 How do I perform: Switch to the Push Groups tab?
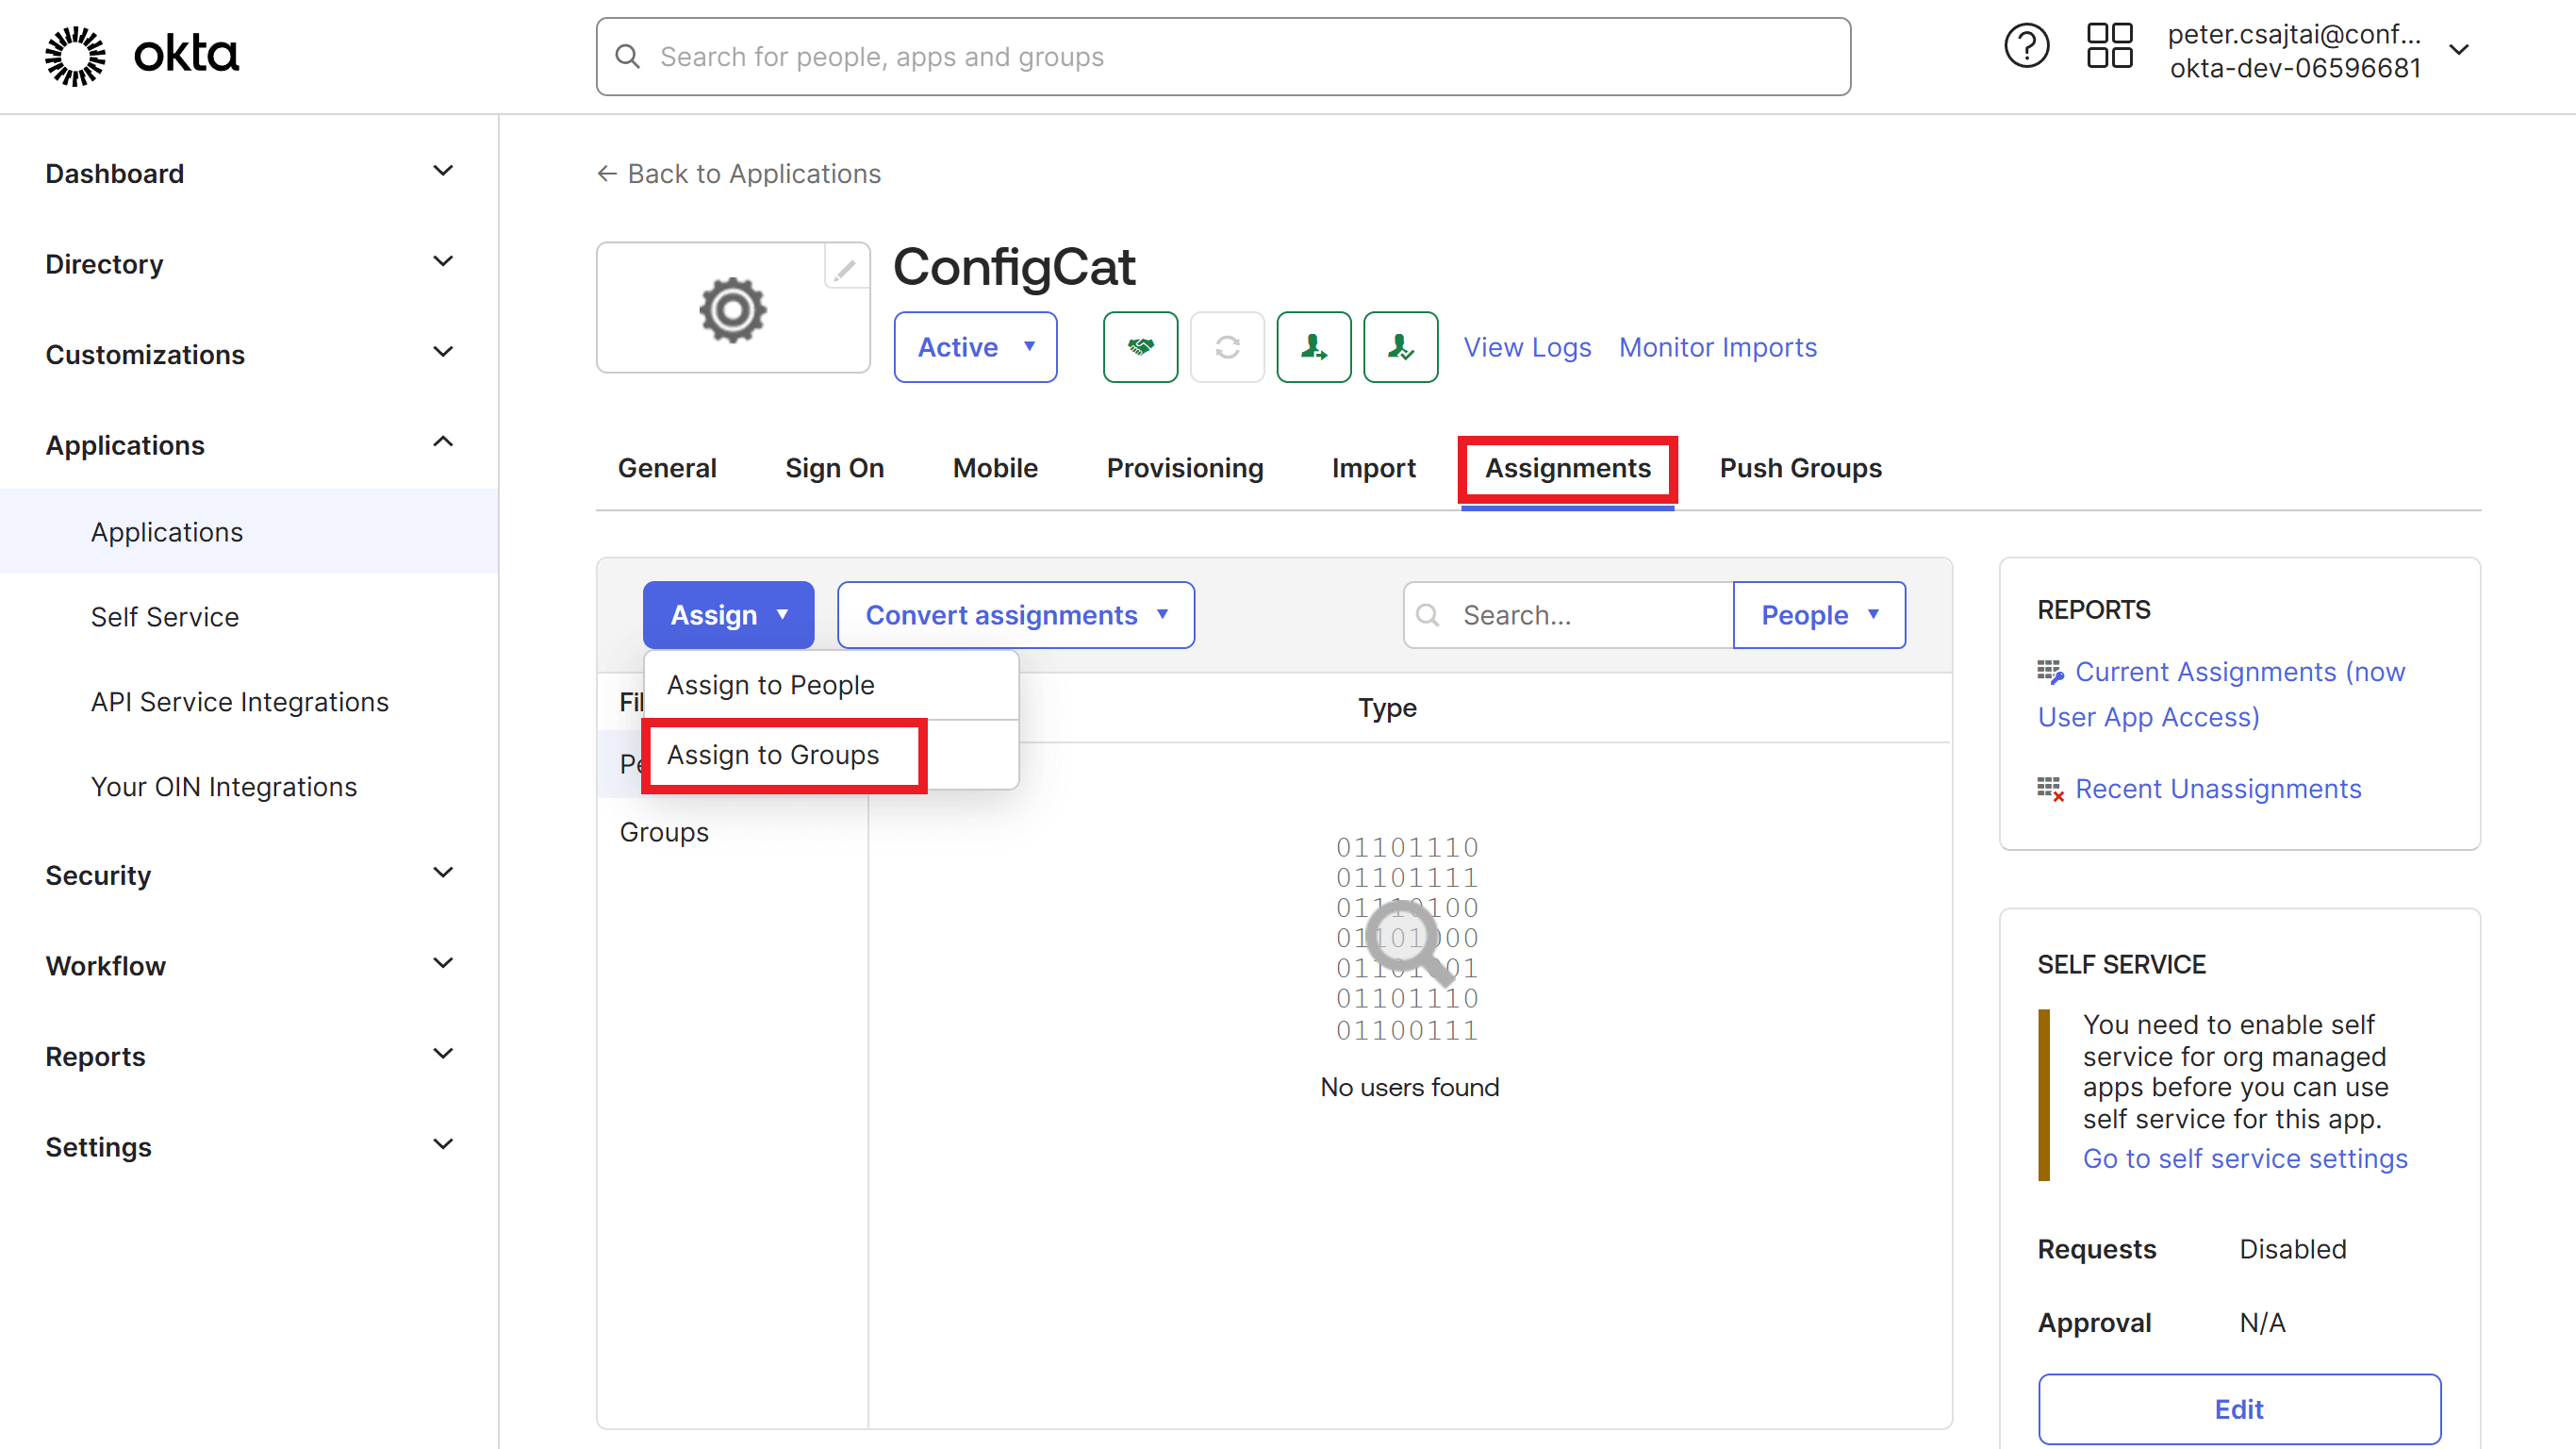tap(1799, 467)
